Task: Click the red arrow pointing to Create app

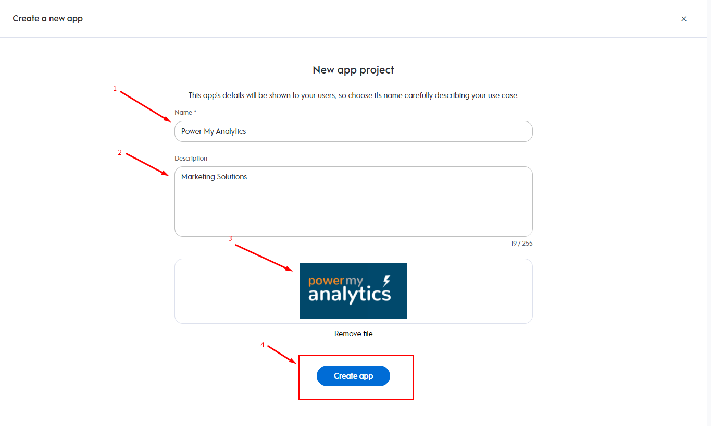Action: (281, 354)
